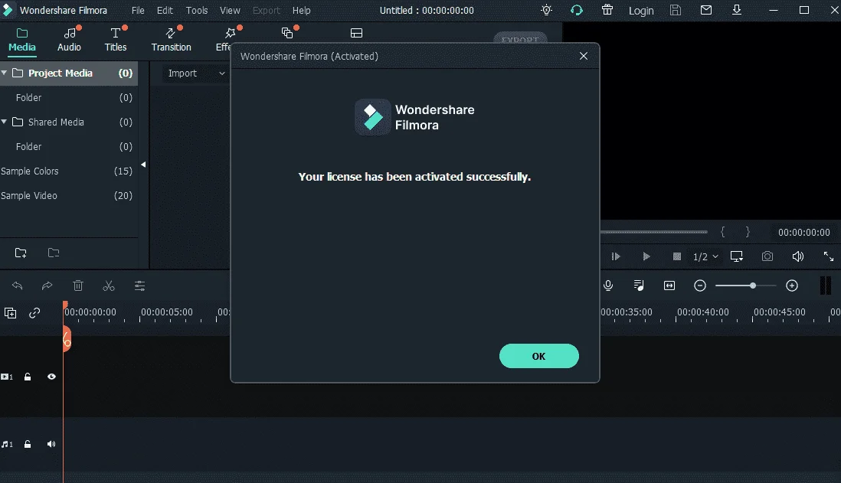Open the View menu

click(230, 10)
